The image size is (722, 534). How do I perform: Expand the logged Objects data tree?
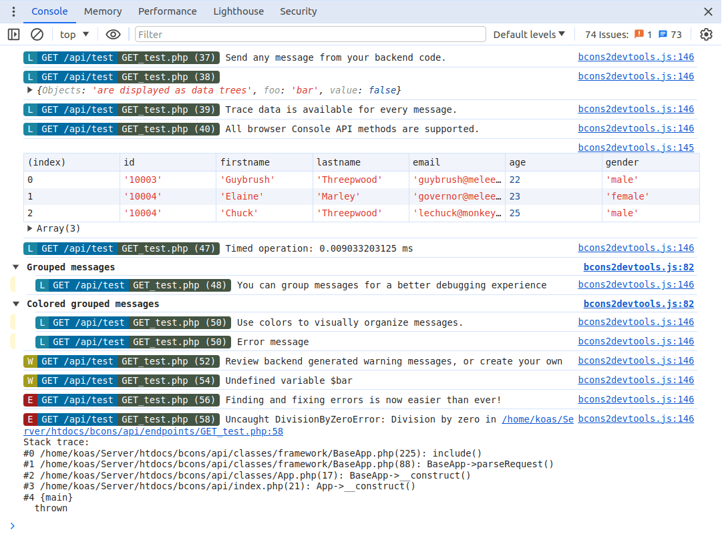pyautogui.click(x=30, y=90)
